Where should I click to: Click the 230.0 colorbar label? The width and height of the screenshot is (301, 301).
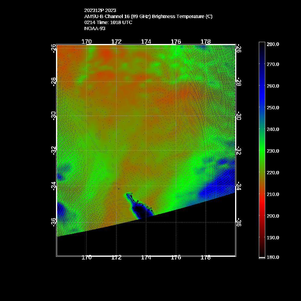273,151
